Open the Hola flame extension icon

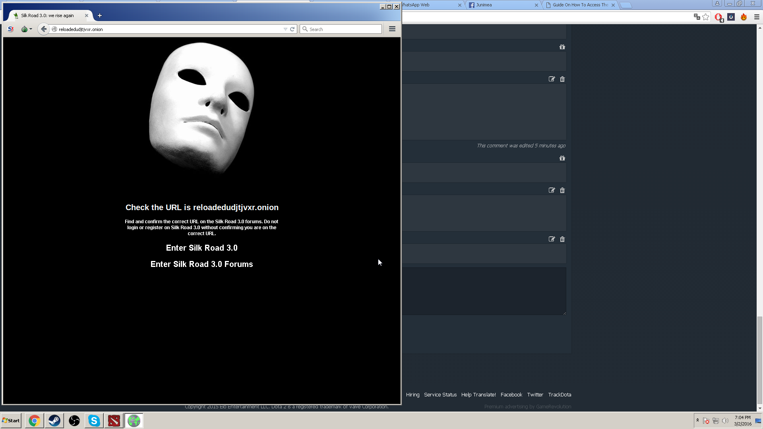pyautogui.click(x=744, y=17)
